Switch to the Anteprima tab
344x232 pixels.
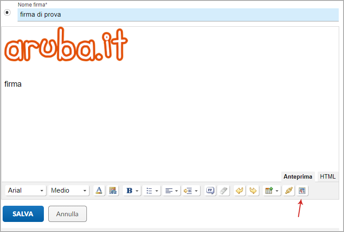pyautogui.click(x=298, y=177)
